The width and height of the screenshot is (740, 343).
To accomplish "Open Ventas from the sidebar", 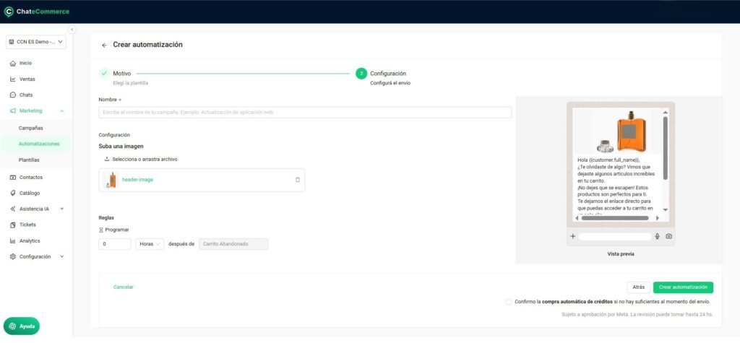I will 27,79.
